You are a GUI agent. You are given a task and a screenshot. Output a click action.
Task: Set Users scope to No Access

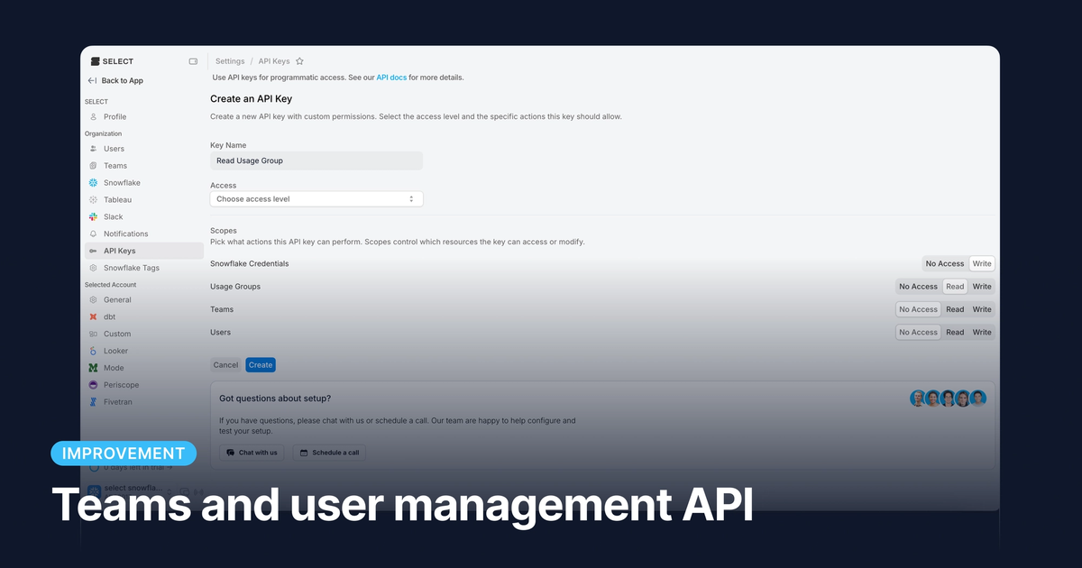[x=917, y=332]
